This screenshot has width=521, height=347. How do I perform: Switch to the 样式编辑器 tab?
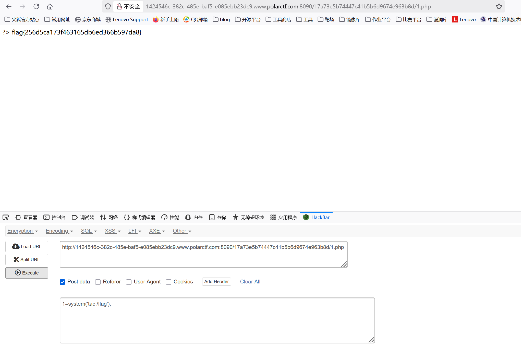tap(140, 217)
